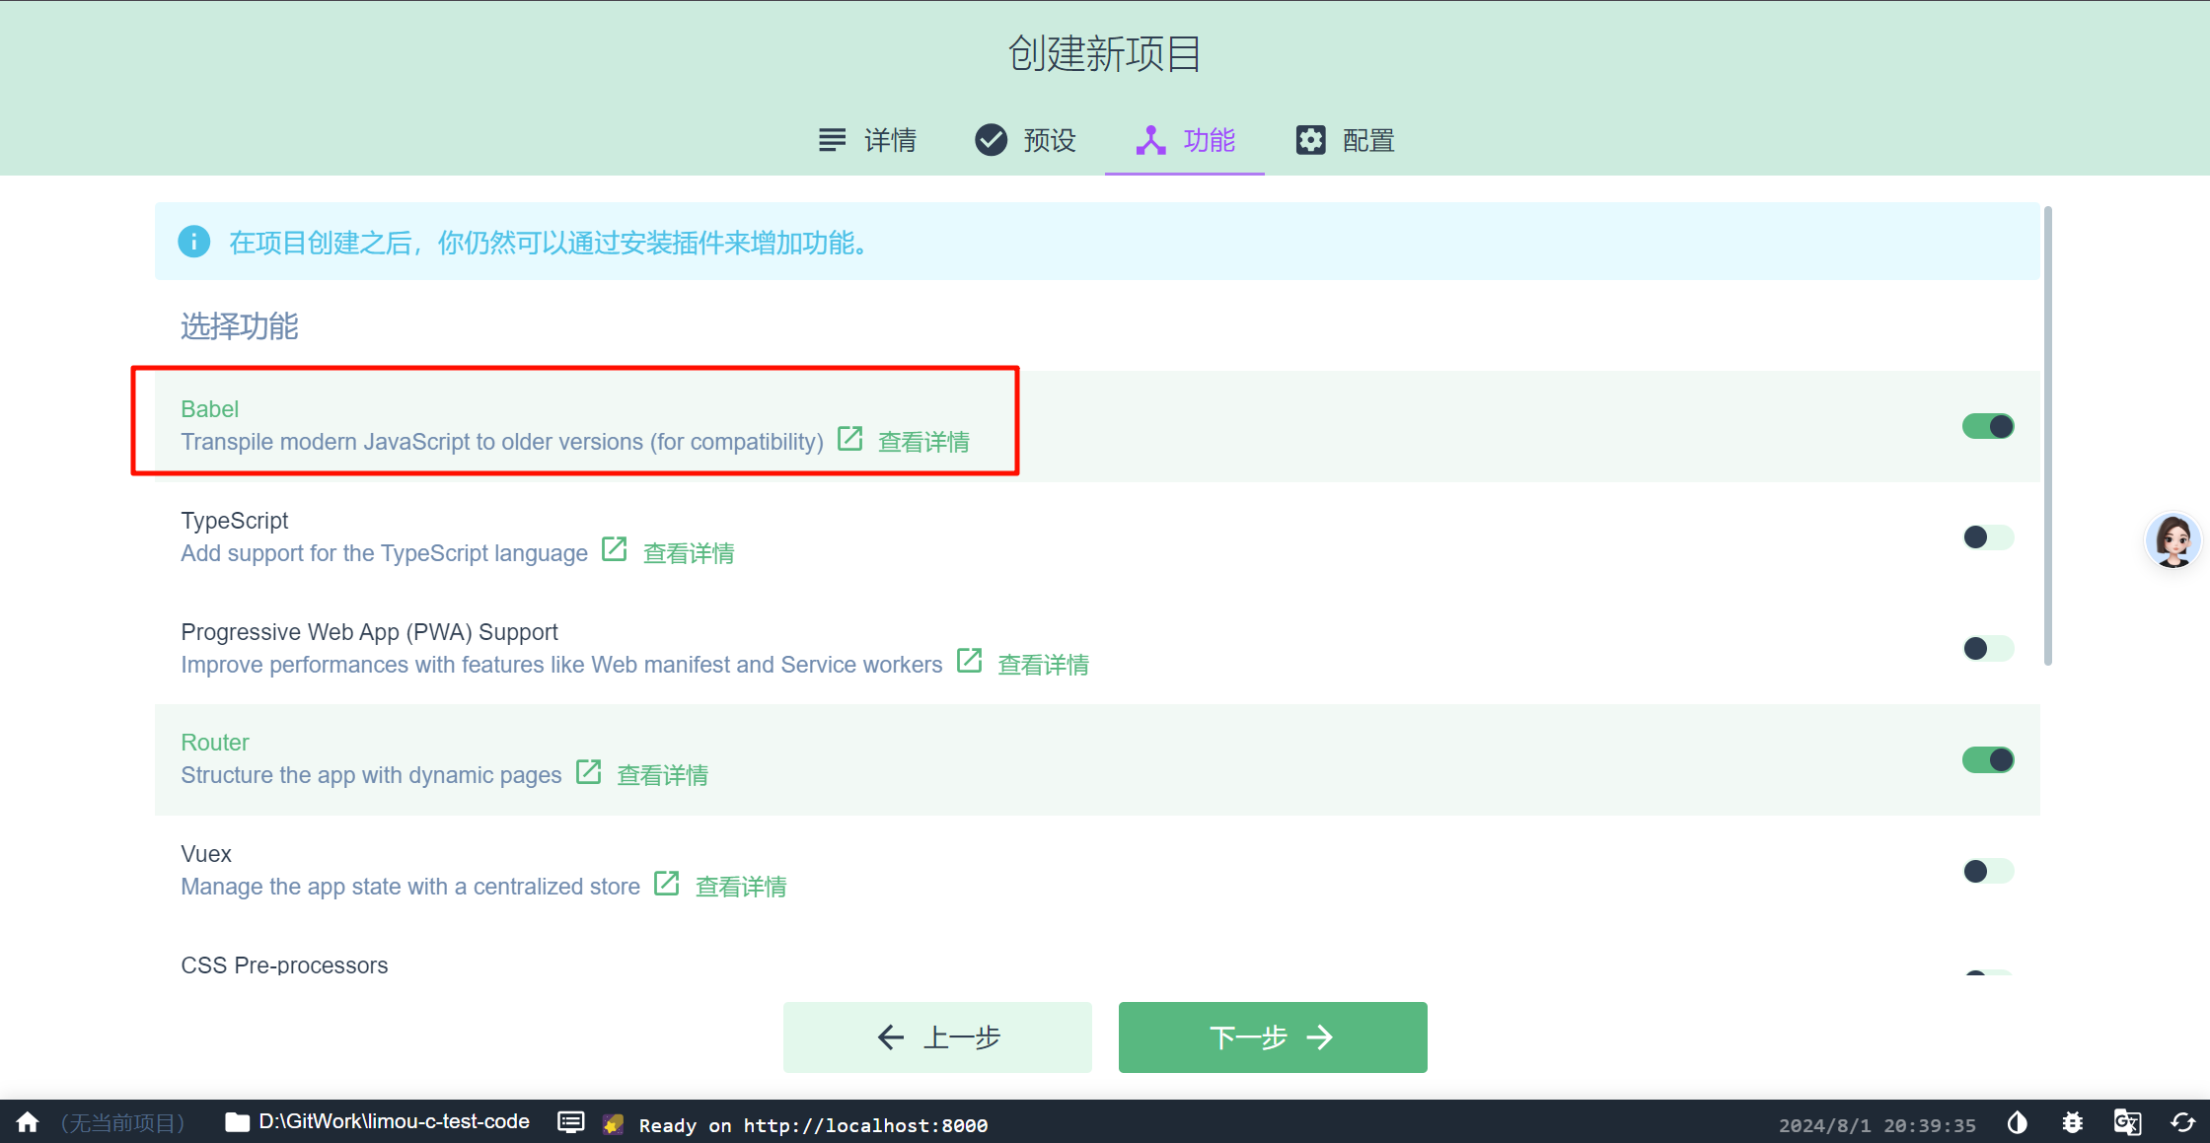Click the home icon in status bar
The image size is (2210, 1143).
(28, 1122)
